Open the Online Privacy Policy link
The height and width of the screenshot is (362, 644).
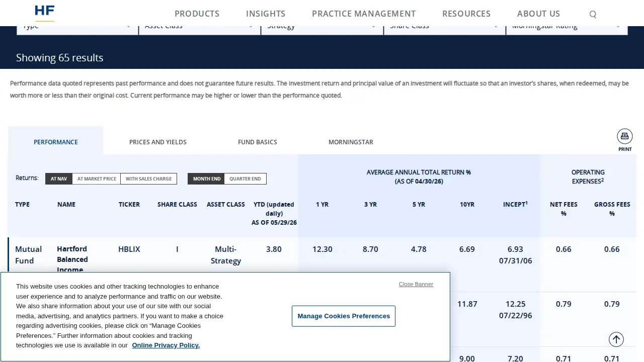click(166, 345)
